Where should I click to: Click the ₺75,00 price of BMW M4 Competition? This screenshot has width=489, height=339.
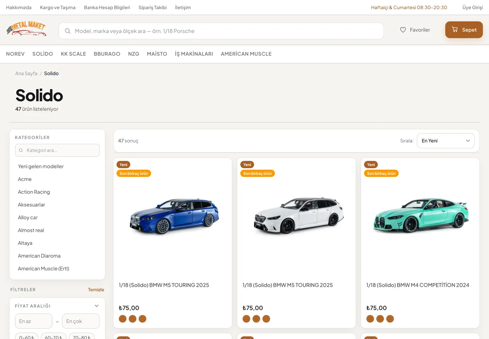click(x=377, y=308)
